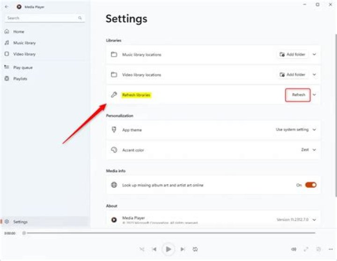Click the Play button
The height and width of the screenshot is (261, 337).
click(x=168, y=249)
